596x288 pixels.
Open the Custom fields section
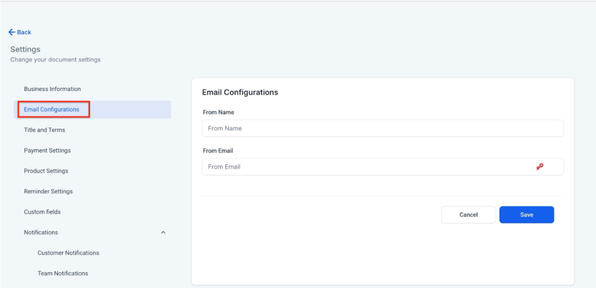point(42,212)
